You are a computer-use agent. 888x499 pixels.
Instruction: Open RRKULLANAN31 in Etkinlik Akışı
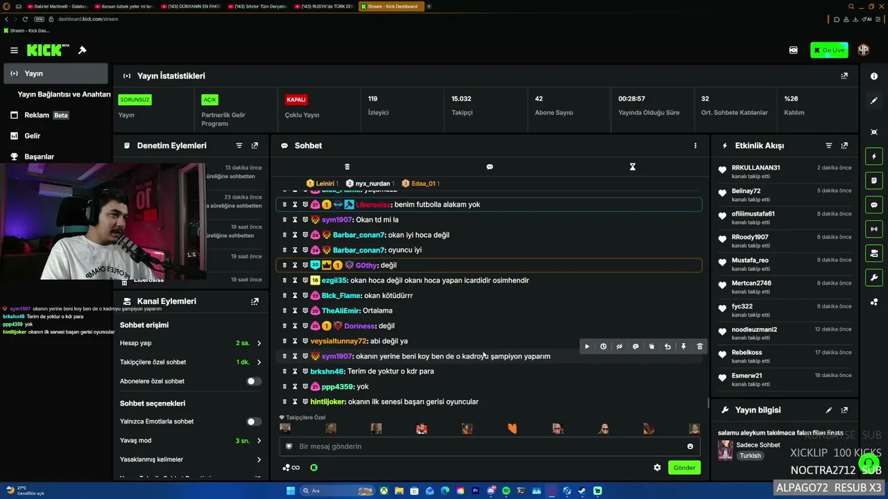755,168
